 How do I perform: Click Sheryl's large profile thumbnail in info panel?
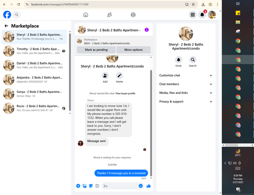pos(186,34)
